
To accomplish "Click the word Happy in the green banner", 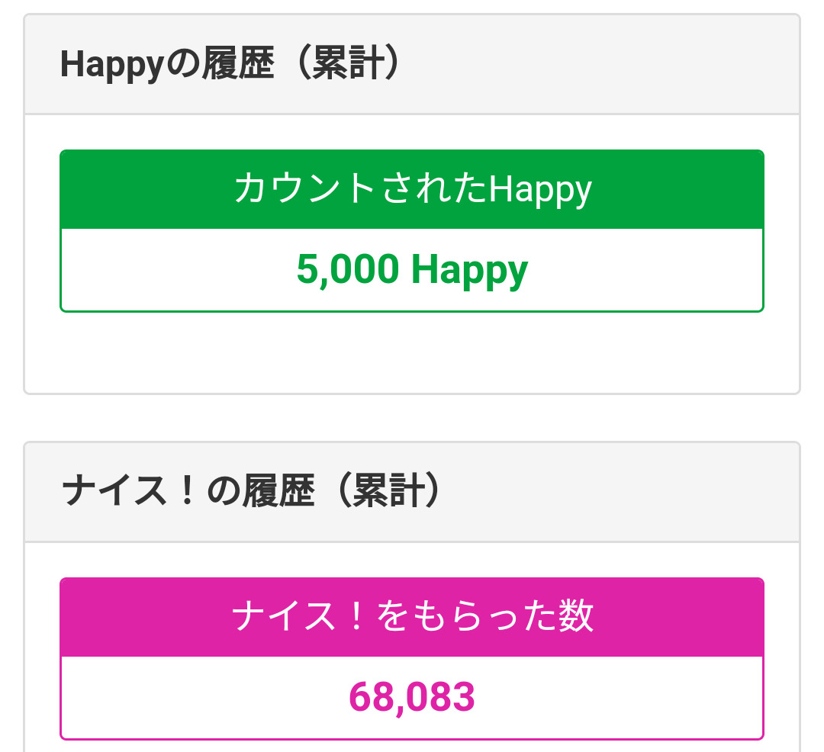I will click(540, 189).
